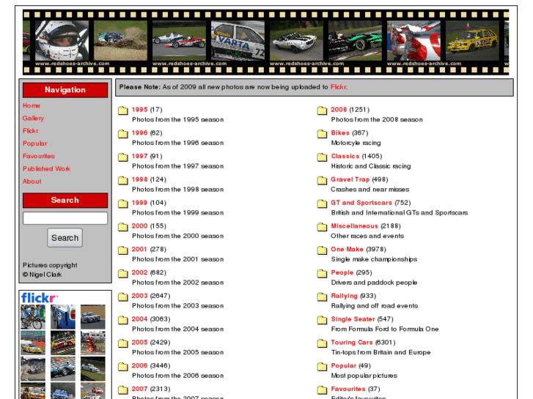
Task: Click the folder icon beside 1995
Action: [122, 111]
